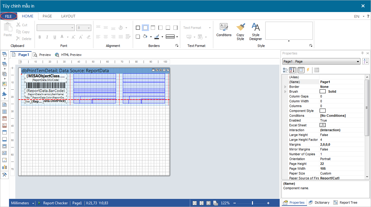Viewport: 371px width, 207px height.
Task: Click the shadow border icon
Action: (138, 37)
